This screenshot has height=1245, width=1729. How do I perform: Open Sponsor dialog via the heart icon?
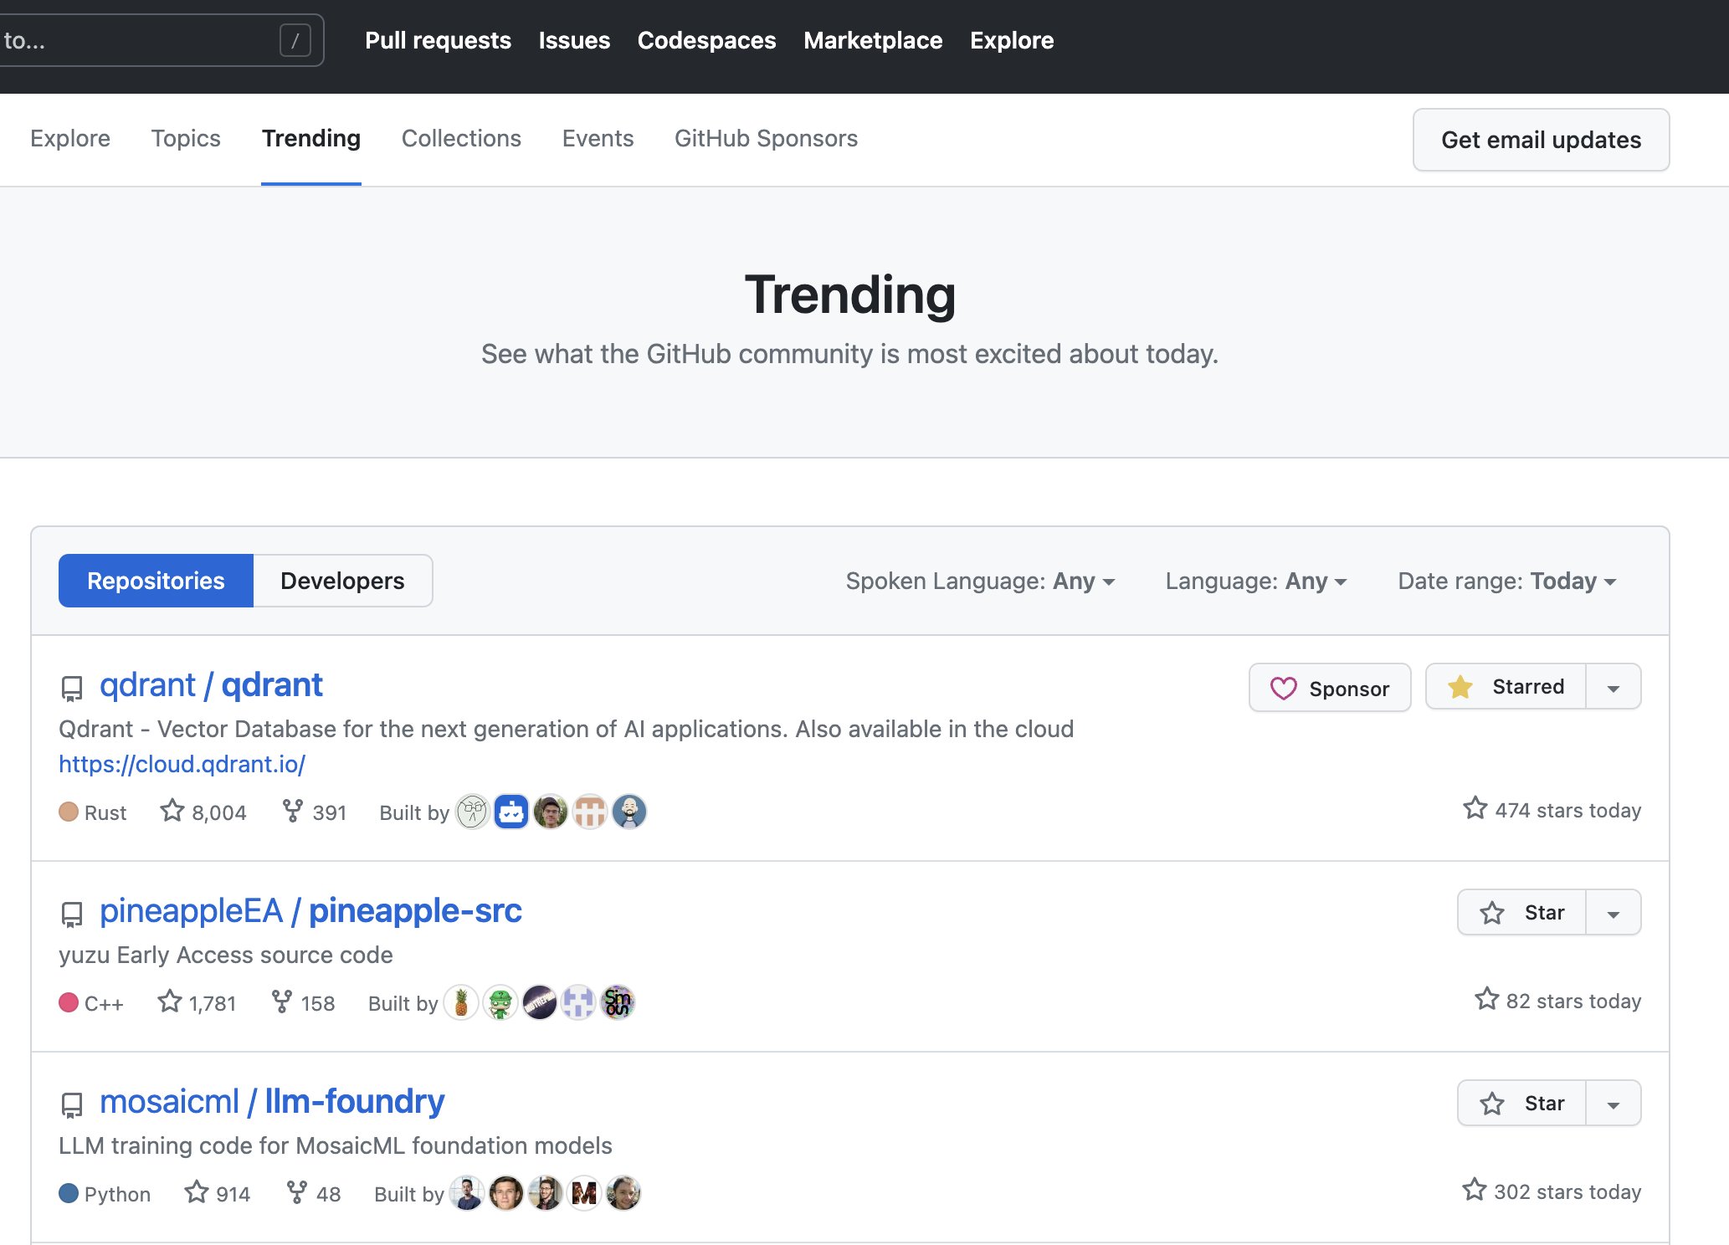click(1285, 688)
